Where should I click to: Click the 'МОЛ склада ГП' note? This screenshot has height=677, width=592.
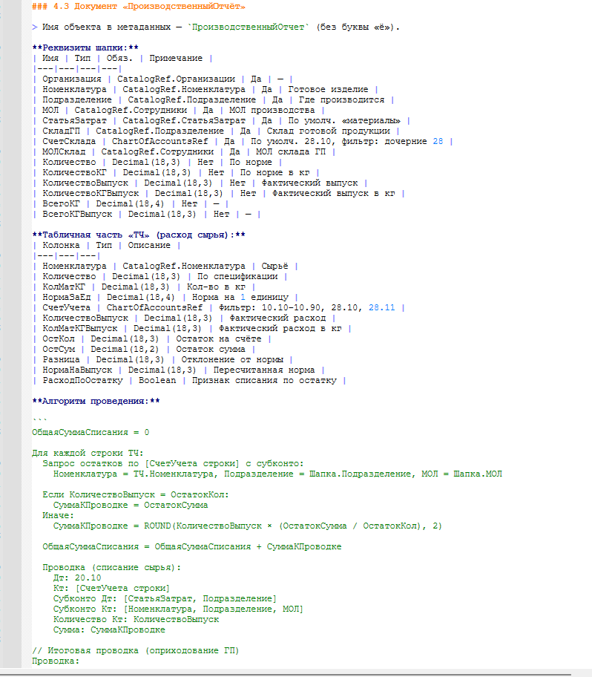291,151
